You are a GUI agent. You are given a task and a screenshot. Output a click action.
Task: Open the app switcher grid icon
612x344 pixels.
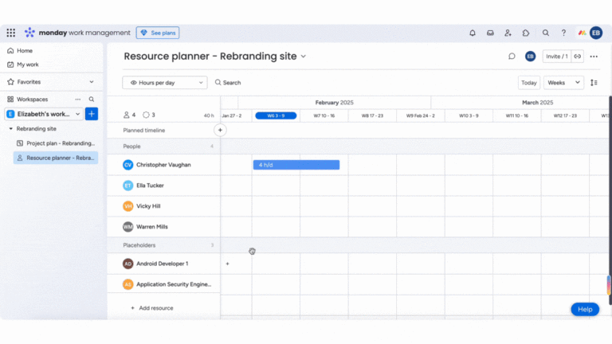[x=11, y=33]
